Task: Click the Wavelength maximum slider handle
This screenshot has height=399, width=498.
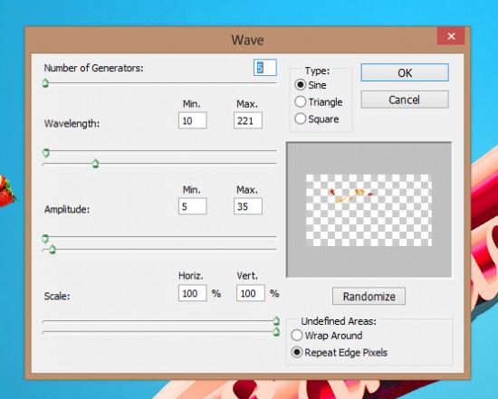Action: click(x=95, y=164)
